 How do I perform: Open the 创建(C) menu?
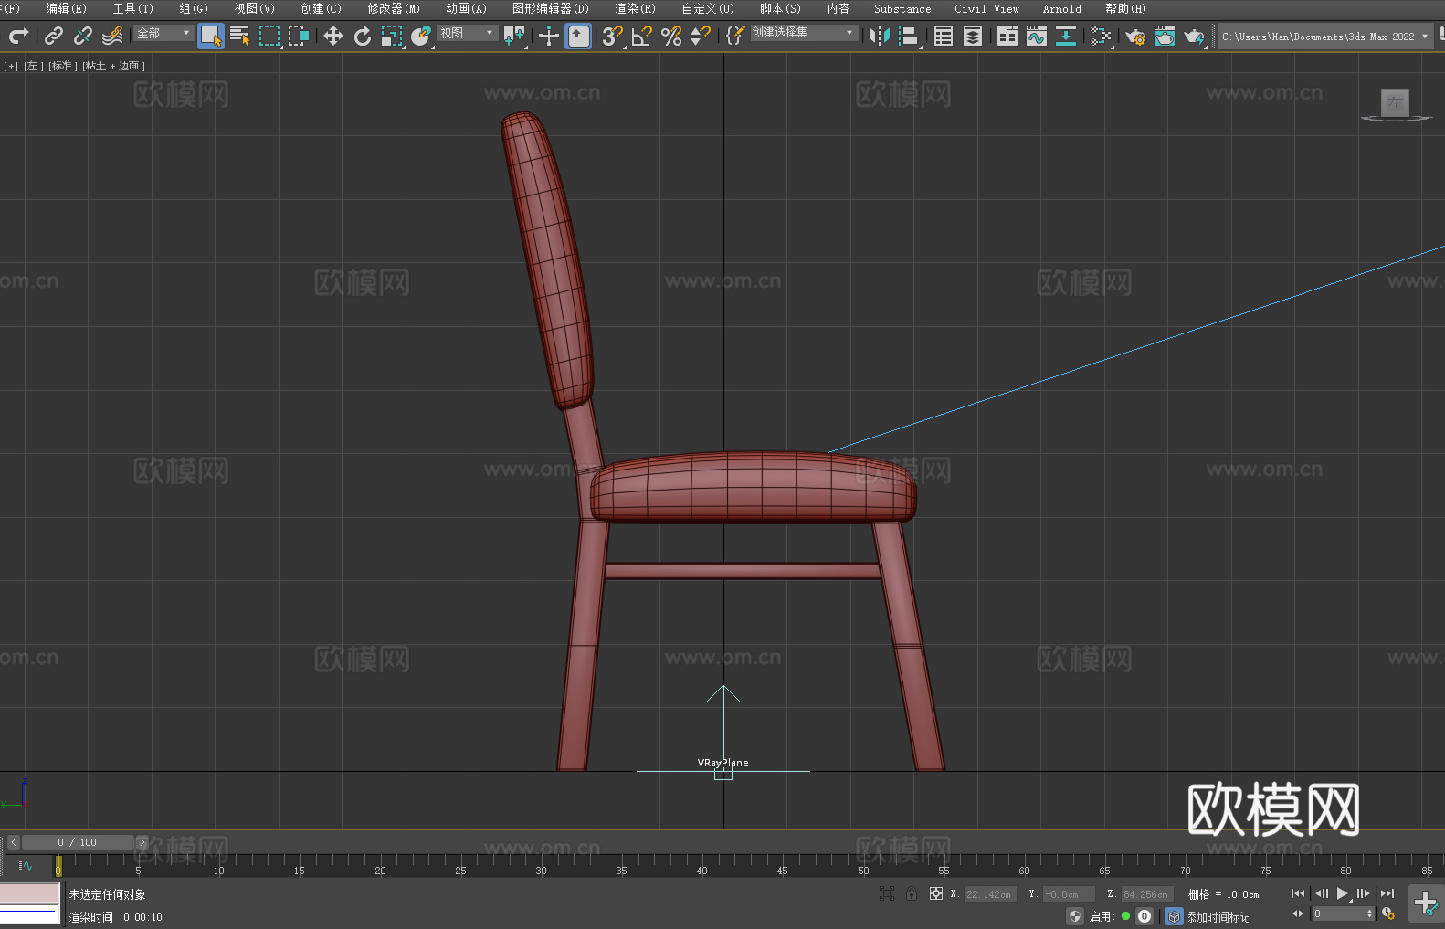[x=321, y=8]
